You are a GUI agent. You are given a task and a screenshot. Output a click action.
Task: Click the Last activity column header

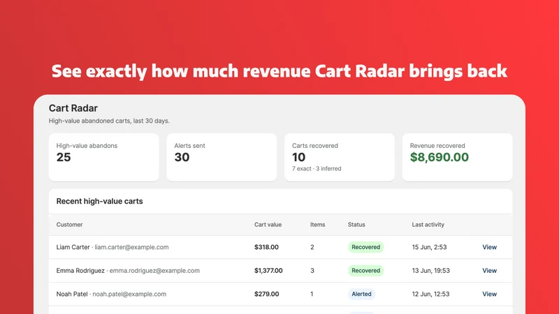pos(428,225)
